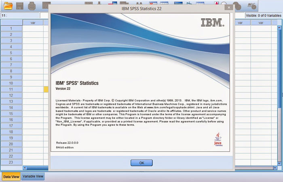283x182 pixels.
Task: Click the Java logo in the About dialog
Action: [x=218, y=139]
